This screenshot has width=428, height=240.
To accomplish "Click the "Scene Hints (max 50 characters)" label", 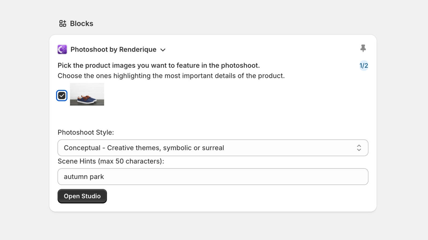I will [x=111, y=161].
